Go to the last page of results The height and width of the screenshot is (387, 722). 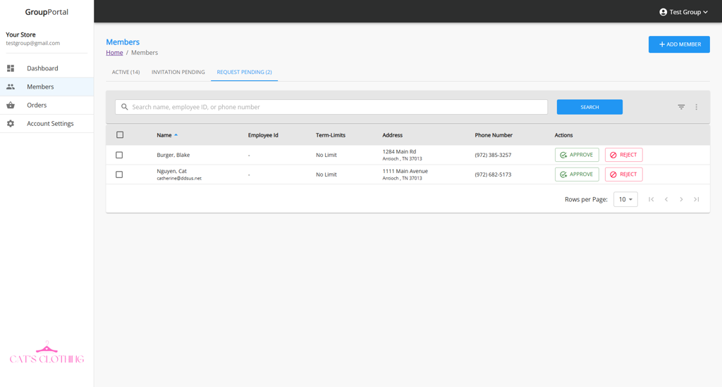pos(696,199)
